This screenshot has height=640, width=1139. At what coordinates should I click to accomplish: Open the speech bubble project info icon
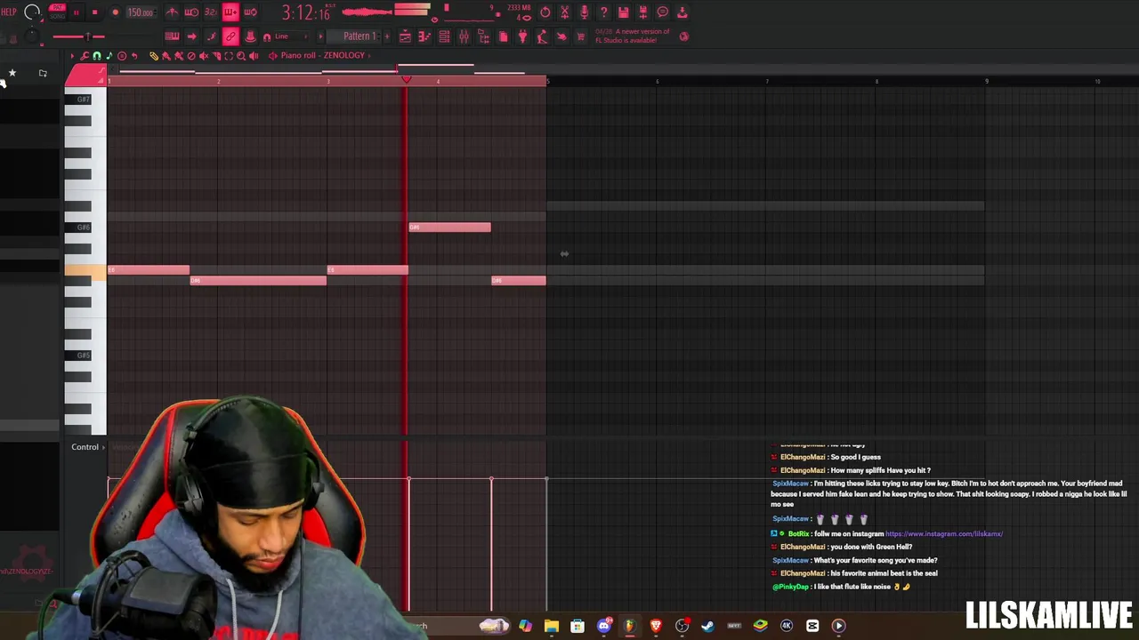coord(662,12)
